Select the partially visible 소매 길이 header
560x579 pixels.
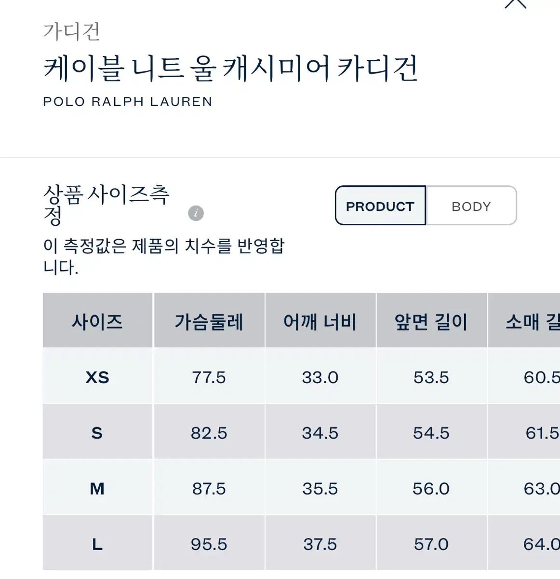(x=524, y=320)
